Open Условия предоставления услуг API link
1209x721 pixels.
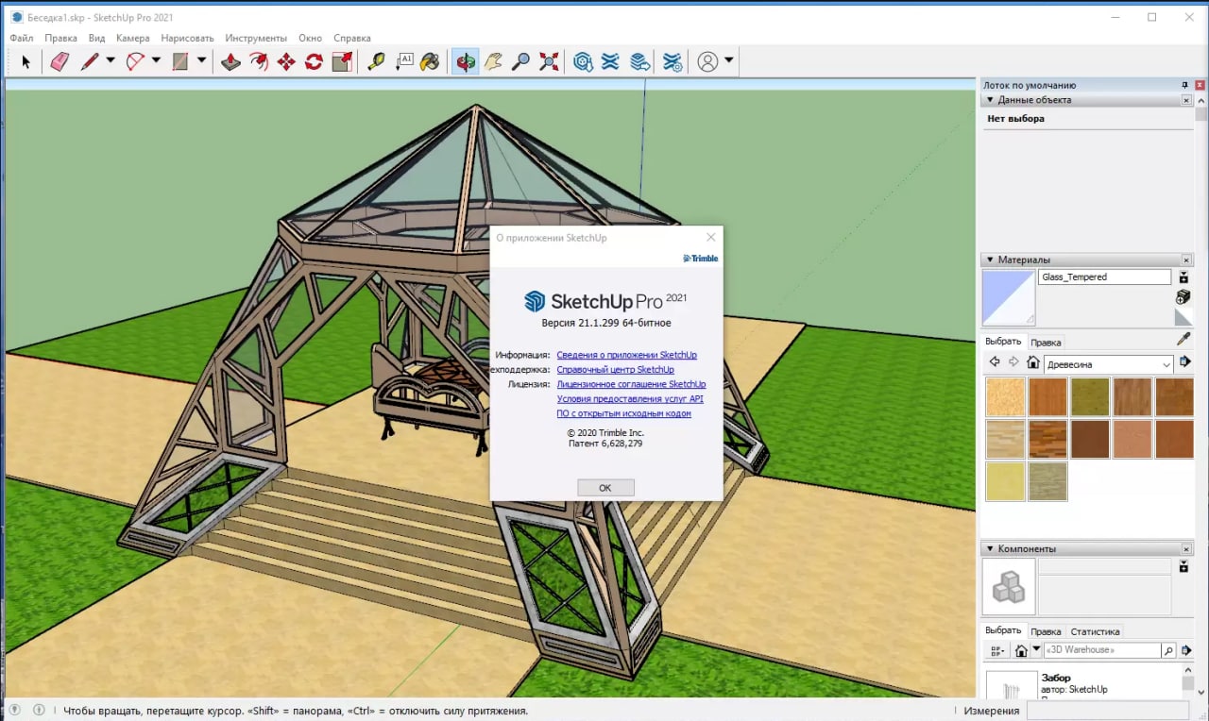tap(630, 399)
